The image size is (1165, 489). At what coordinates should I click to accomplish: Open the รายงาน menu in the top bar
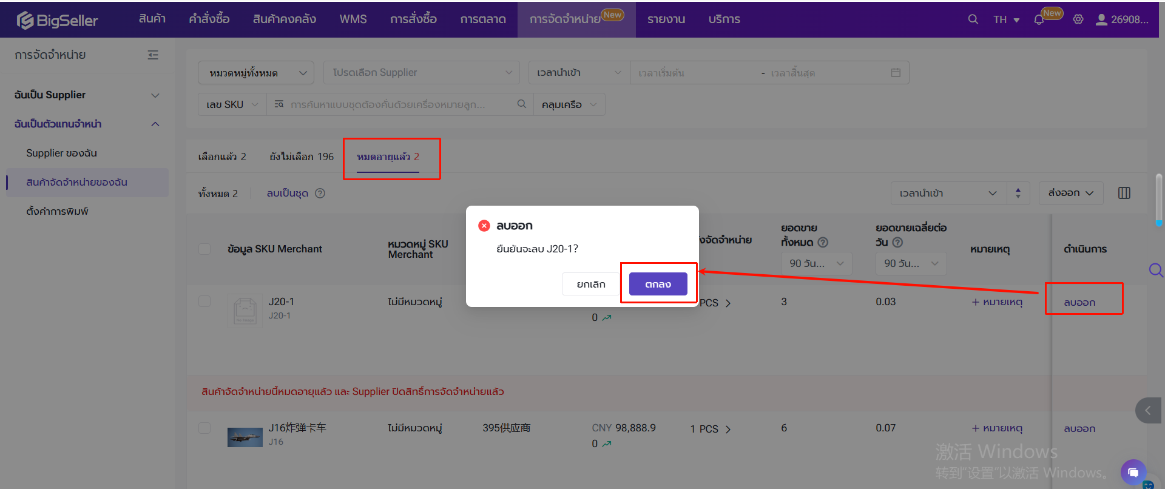(666, 19)
